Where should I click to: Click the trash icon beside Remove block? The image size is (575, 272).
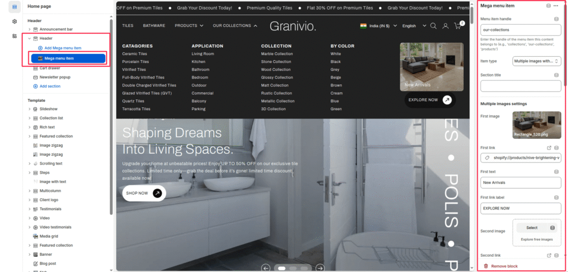(486, 266)
